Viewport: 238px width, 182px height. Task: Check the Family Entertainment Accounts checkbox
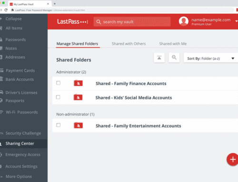[x=58, y=125]
